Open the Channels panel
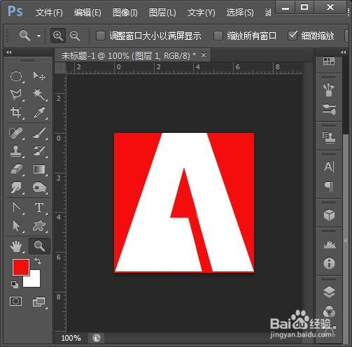Screen dimensions: 352x347 click(329, 311)
